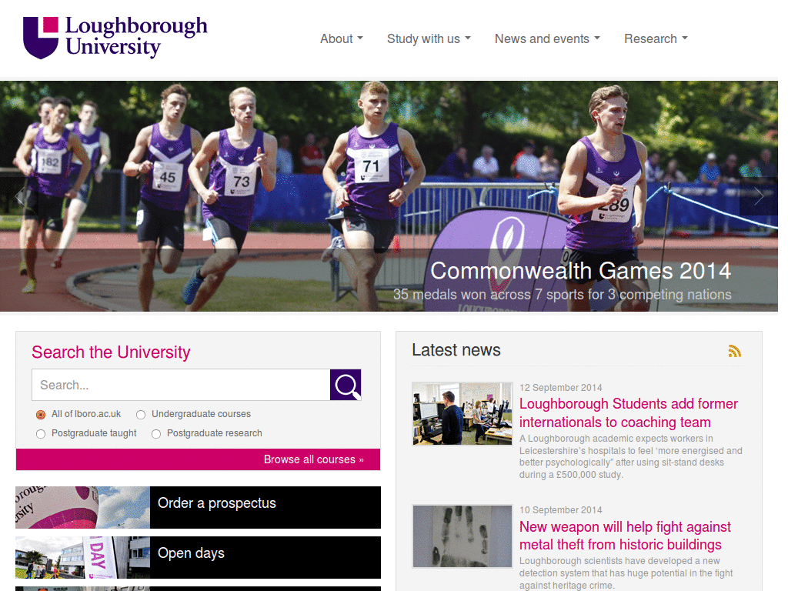Image resolution: width=788 pixels, height=591 pixels.
Task: Open the metal theft news headline
Action: (x=625, y=536)
